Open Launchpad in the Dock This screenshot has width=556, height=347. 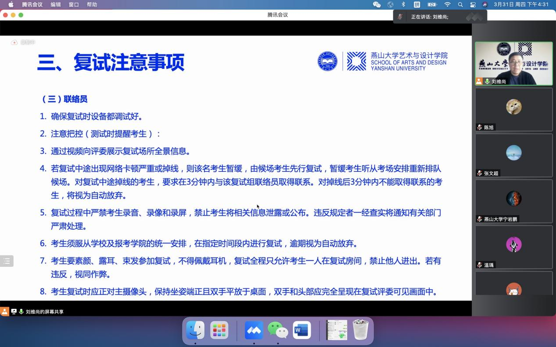click(219, 330)
